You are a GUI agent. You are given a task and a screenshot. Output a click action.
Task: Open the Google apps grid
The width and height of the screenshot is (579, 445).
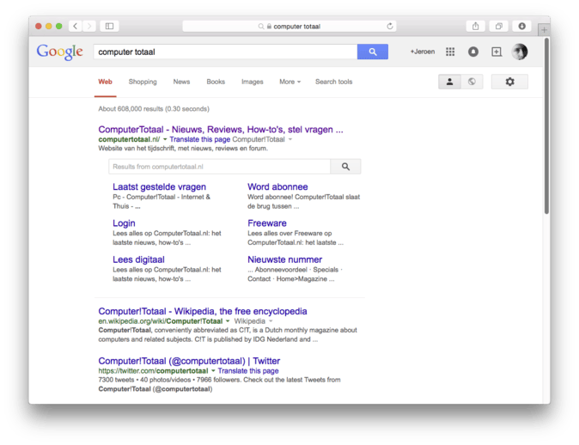pyautogui.click(x=450, y=52)
